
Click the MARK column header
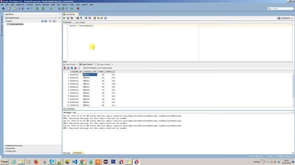[101, 71]
